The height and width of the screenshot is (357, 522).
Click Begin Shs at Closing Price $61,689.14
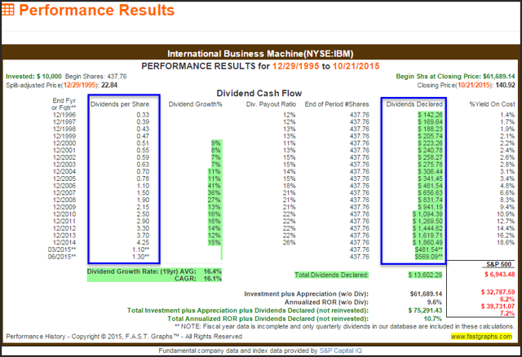coord(455,76)
